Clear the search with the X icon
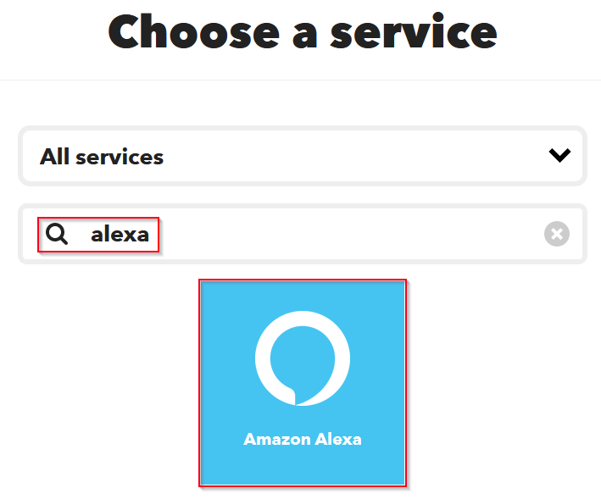Viewport: 601px width, 499px height. tap(557, 234)
